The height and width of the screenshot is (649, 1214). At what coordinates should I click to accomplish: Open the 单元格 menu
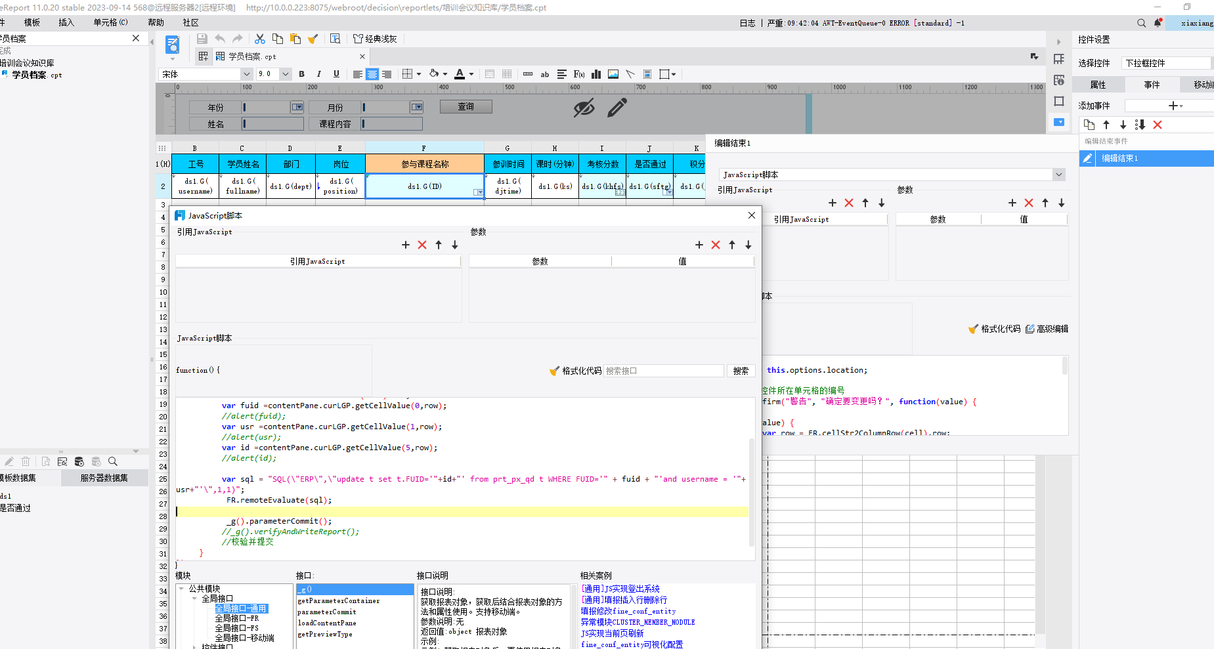pos(110,22)
